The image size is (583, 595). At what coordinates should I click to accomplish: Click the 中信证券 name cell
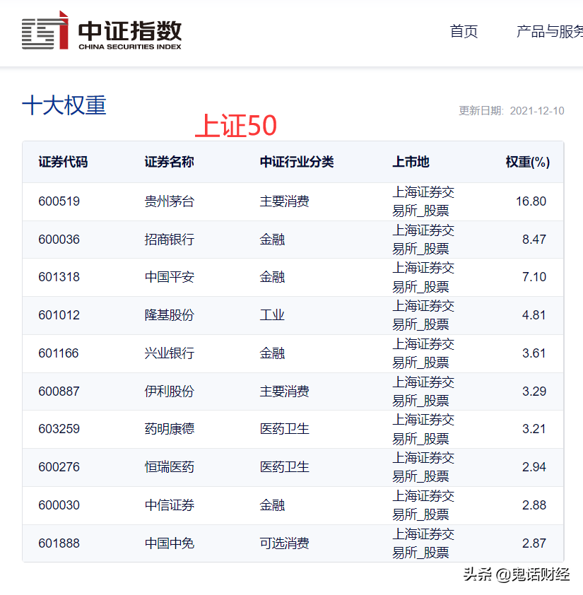pos(170,505)
